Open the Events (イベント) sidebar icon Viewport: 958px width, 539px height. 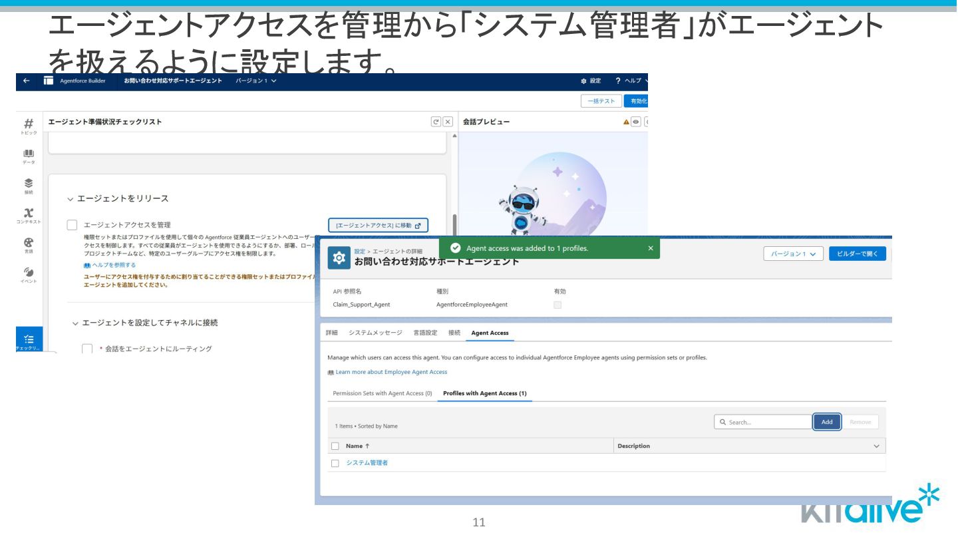pyautogui.click(x=29, y=274)
